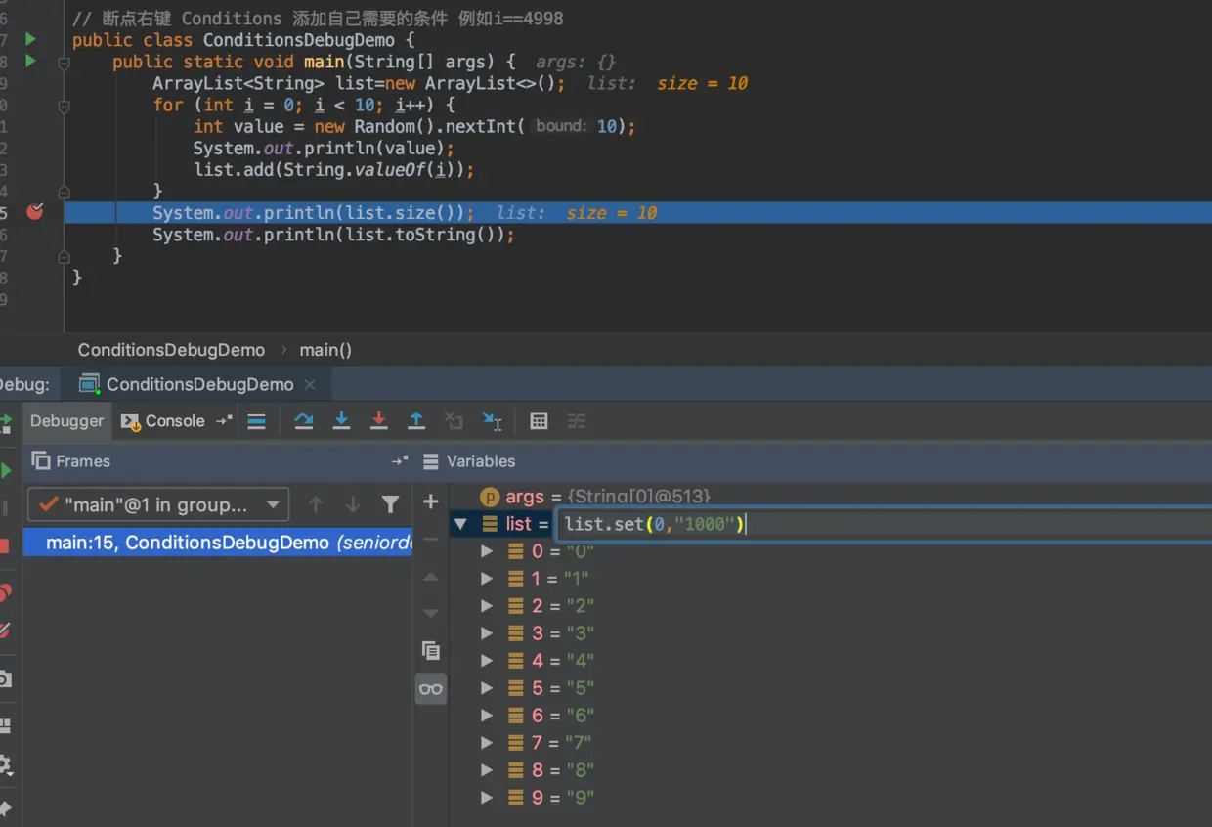Viewport: 1212px width, 827px height.
Task: Open the Evaluate Expression calculator icon
Action: [x=539, y=421]
